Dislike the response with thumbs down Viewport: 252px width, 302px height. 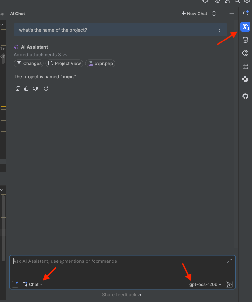click(35, 89)
